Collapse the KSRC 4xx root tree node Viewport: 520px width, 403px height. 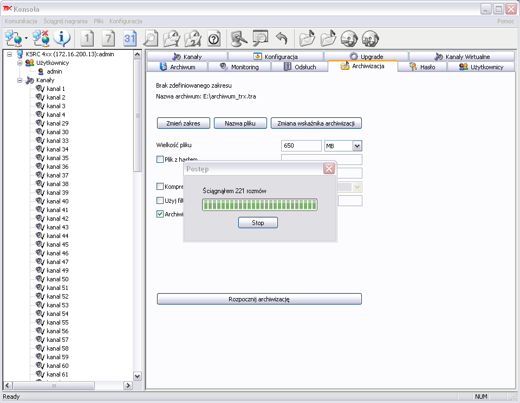10,54
